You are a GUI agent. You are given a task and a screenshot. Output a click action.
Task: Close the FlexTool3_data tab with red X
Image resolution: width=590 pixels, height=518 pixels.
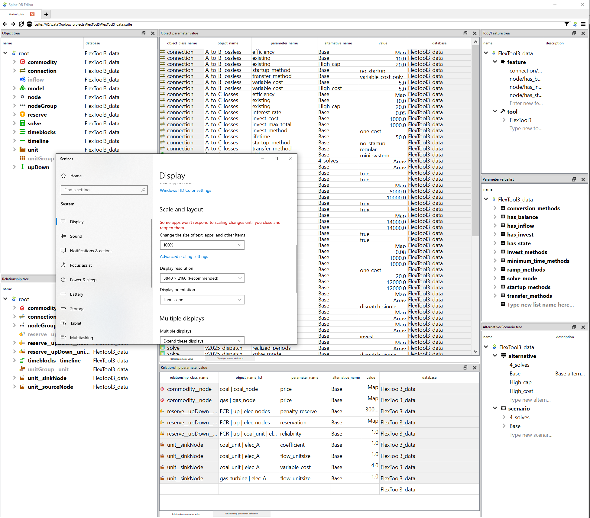click(x=32, y=14)
